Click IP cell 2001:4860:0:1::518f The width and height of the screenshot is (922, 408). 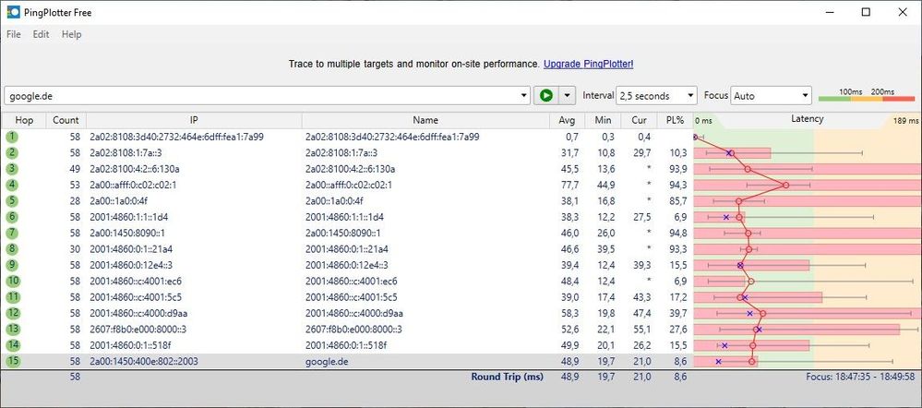click(x=130, y=345)
